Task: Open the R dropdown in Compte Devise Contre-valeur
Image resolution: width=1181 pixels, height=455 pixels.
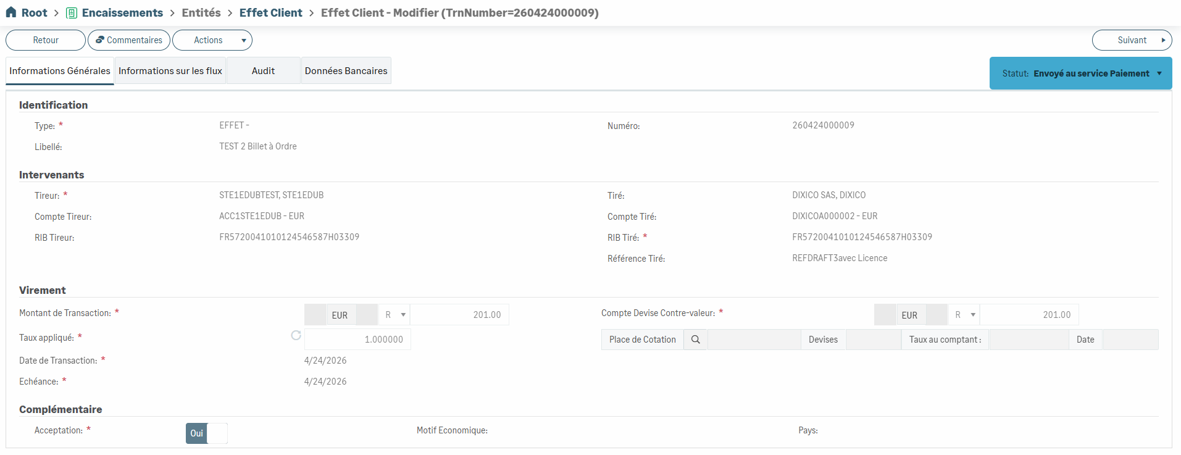Action: point(964,315)
